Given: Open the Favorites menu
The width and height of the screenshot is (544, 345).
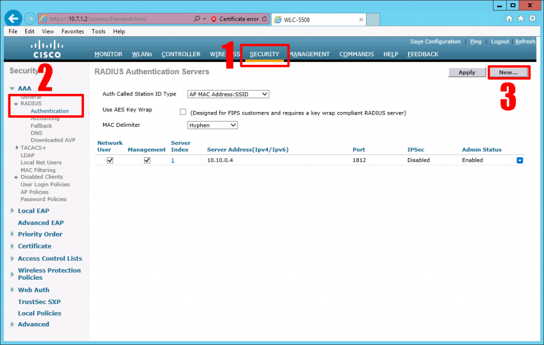Looking at the screenshot, I should [x=72, y=31].
